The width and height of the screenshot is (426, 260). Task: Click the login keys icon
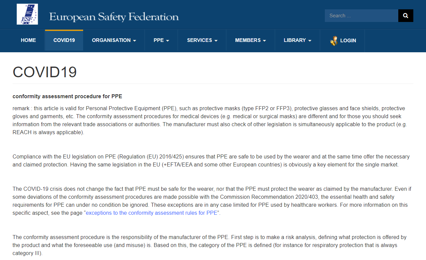click(x=334, y=41)
